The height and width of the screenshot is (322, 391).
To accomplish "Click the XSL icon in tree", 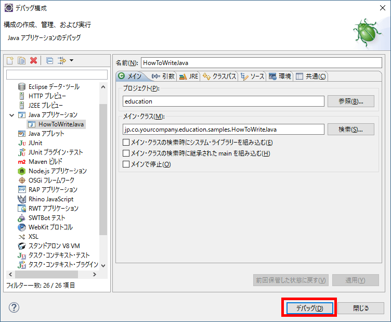I will tap(22, 237).
